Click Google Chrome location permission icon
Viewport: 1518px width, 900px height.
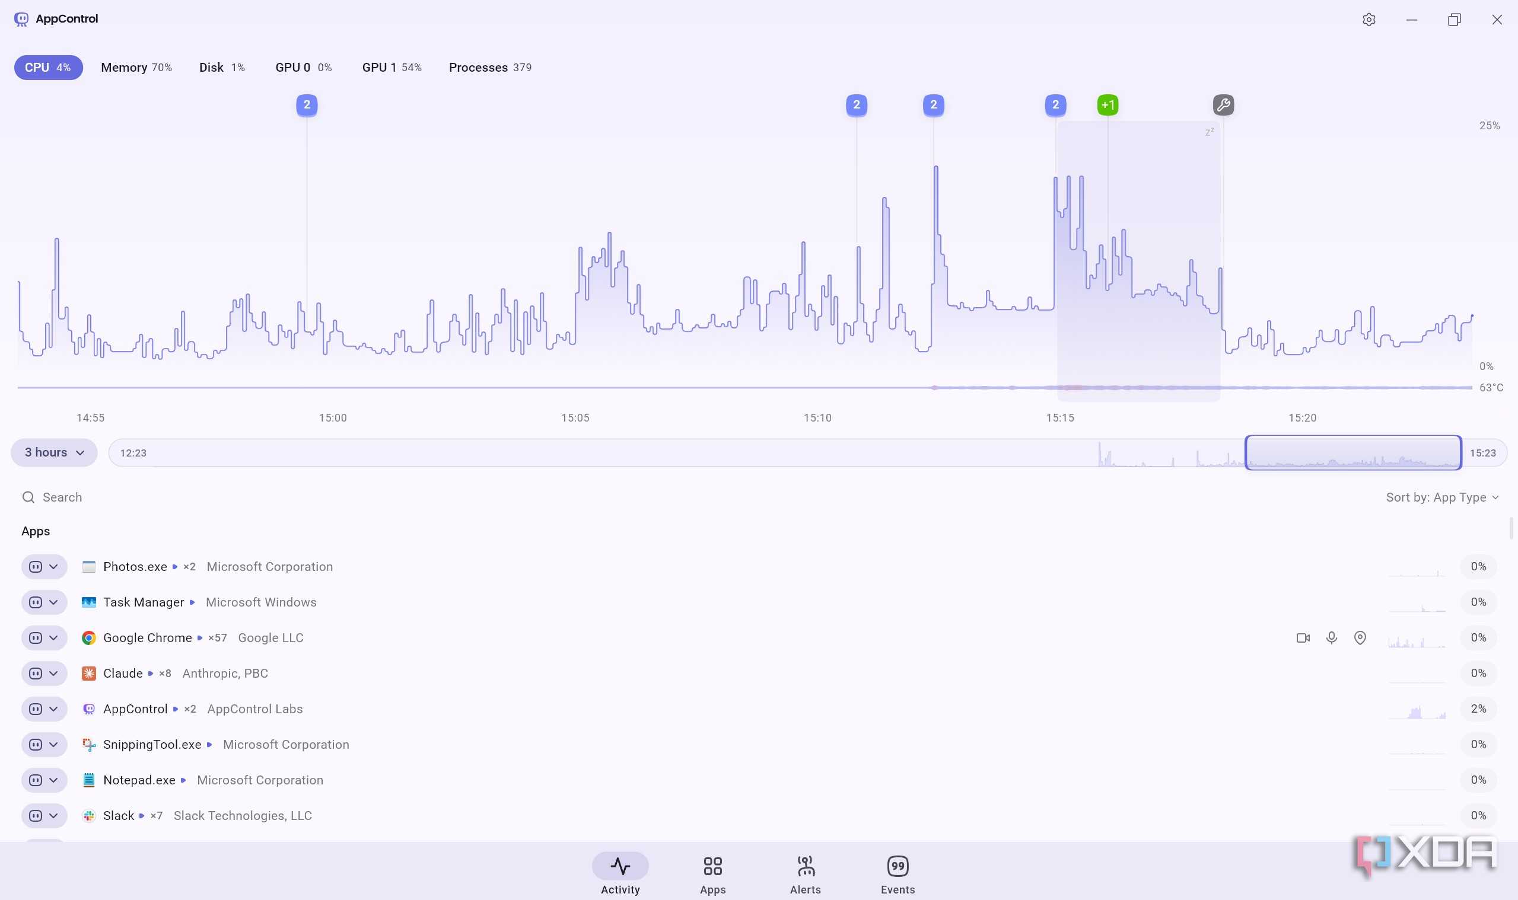[x=1360, y=638]
